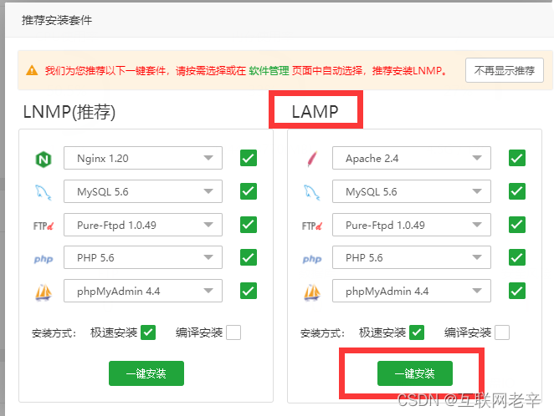Open the Apache 2.4 version dropdown

coord(412,158)
